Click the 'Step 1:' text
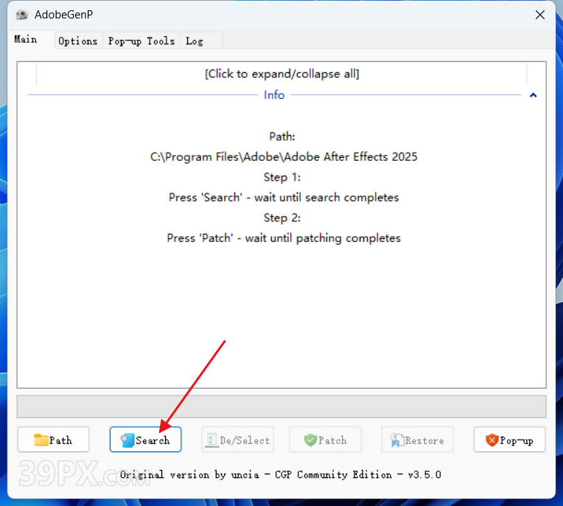 pyautogui.click(x=282, y=177)
